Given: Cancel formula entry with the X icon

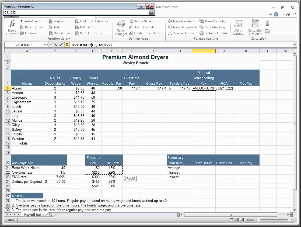Looking at the screenshot, I should (x=56, y=45).
